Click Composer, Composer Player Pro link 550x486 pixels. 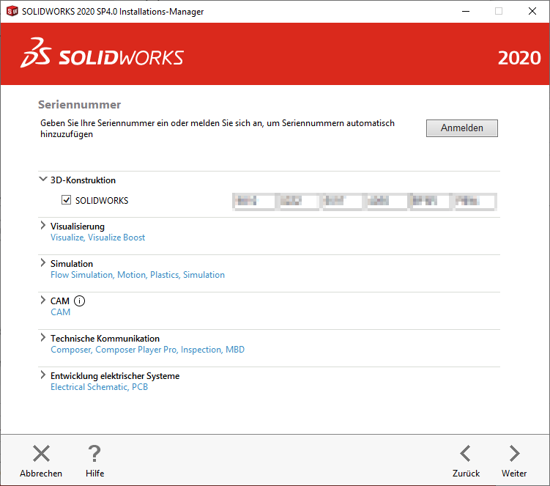click(x=147, y=350)
